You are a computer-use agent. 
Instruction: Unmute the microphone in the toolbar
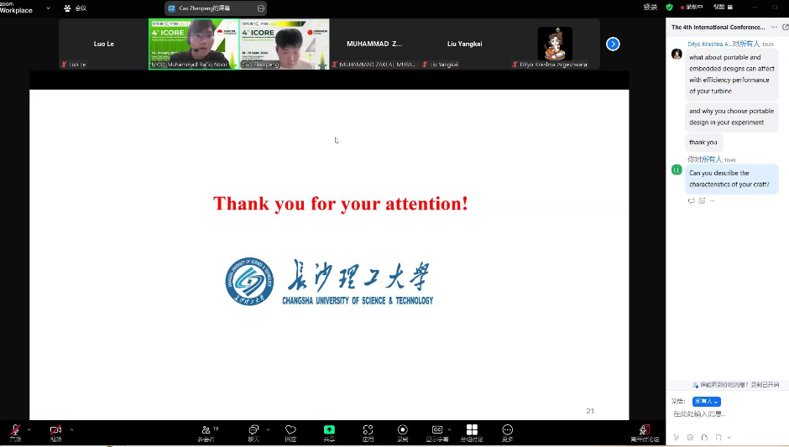15,430
